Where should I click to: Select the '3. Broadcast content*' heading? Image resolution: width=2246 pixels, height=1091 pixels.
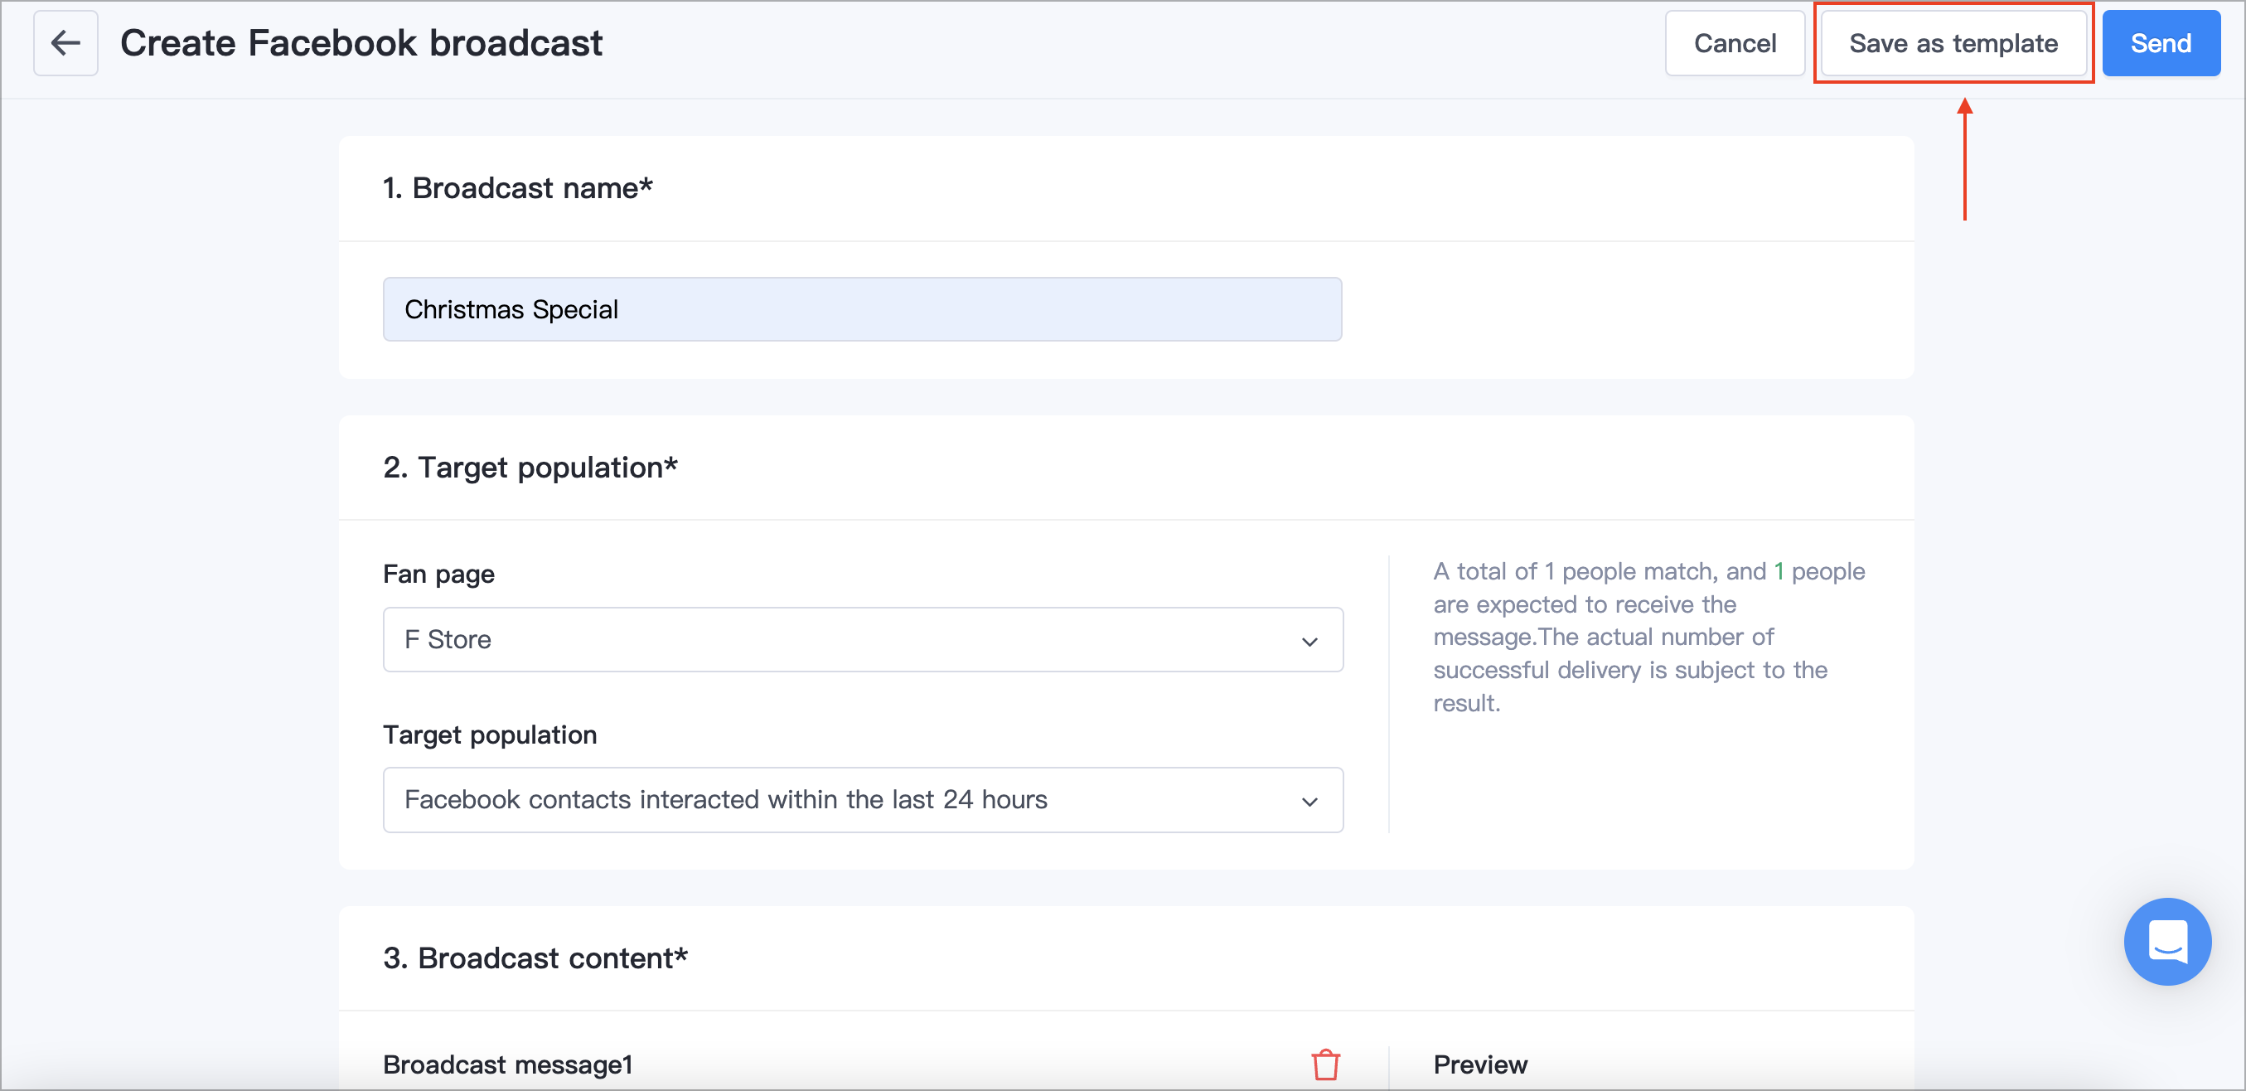pos(535,958)
